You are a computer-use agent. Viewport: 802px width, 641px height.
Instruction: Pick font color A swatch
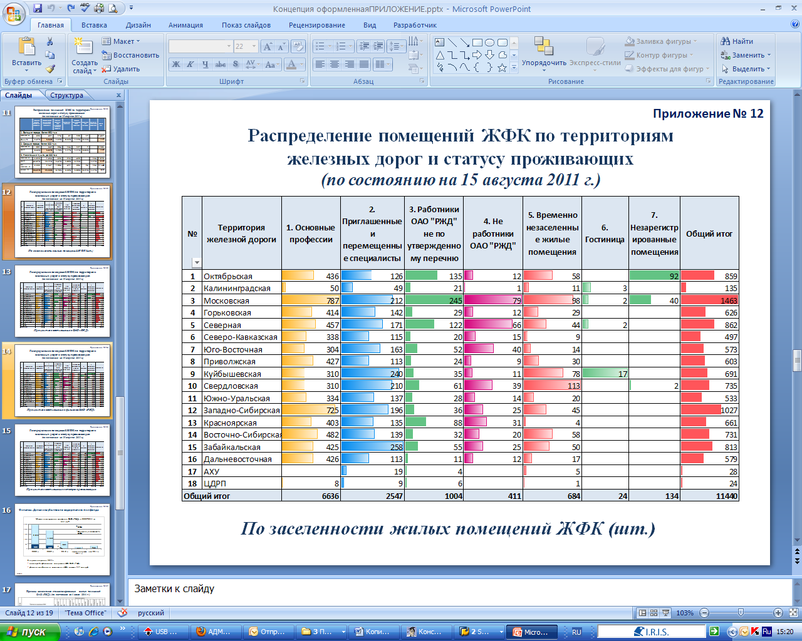click(291, 64)
